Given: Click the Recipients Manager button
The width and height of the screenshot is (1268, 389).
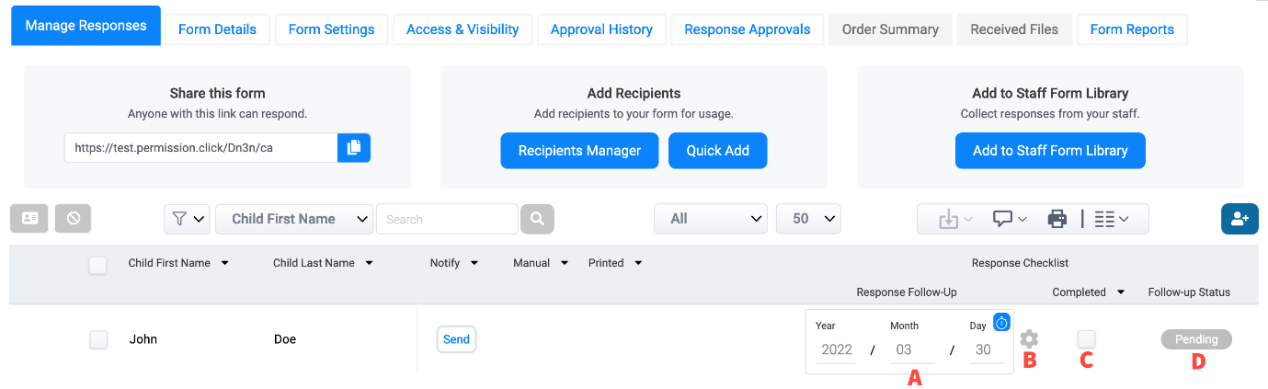Looking at the screenshot, I should (x=579, y=151).
